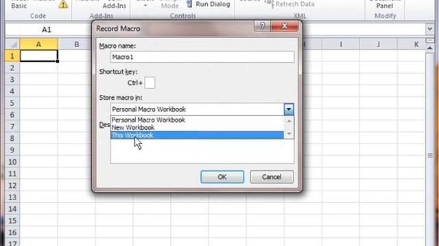Screen dimensions: 439x246
Task: Click the Description box in Record Macro dialog
Action: [202, 151]
